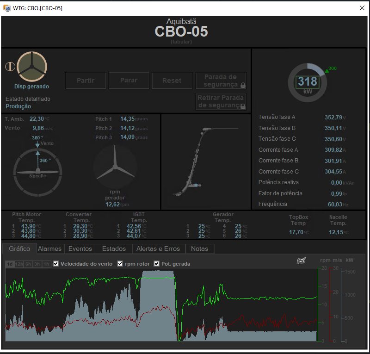This screenshot has height=354, width=370.
Task: Click the Reset button
Action: (172, 81)
